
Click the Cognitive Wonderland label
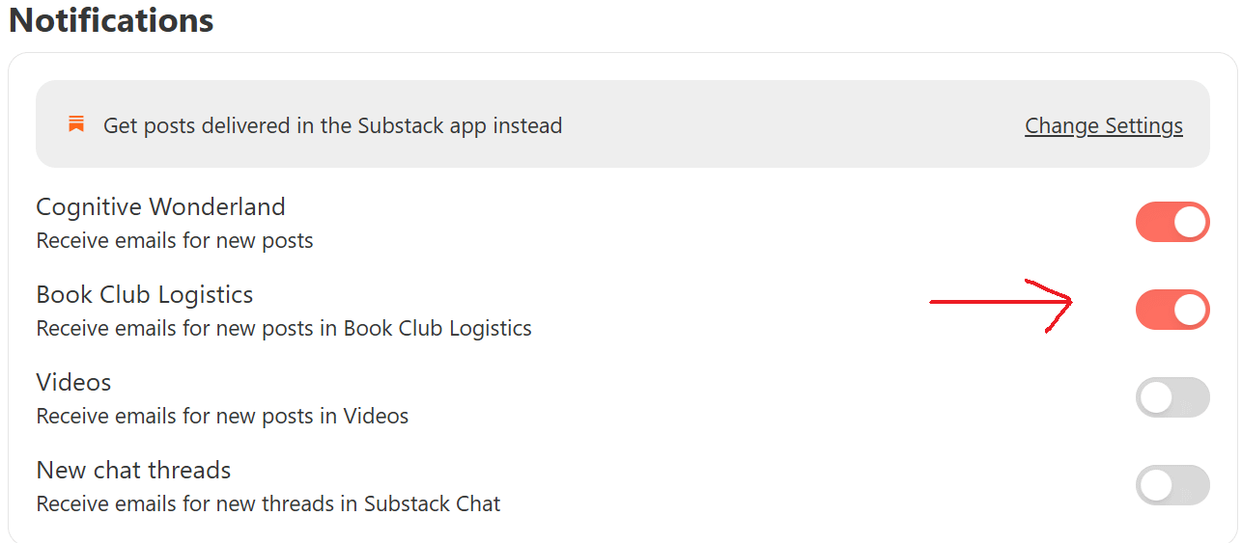[160, 206]
